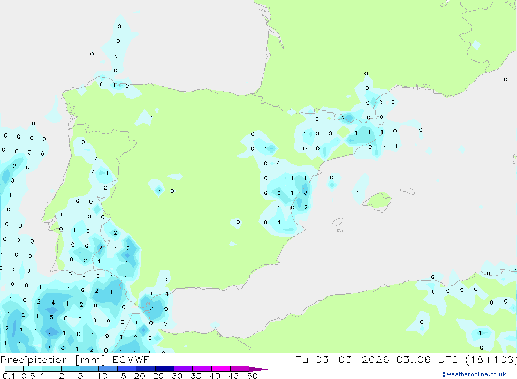Click the legend label '0.5'
The width and height of the screenshot is (517, 379).
28,376
